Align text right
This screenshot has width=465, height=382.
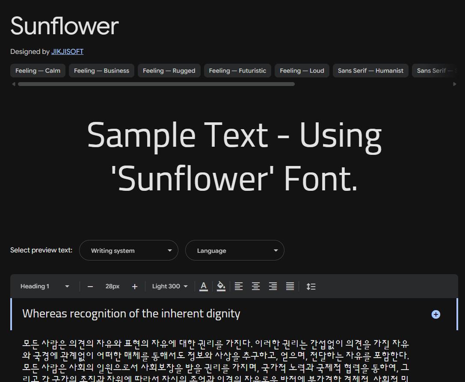pos(273,286)
